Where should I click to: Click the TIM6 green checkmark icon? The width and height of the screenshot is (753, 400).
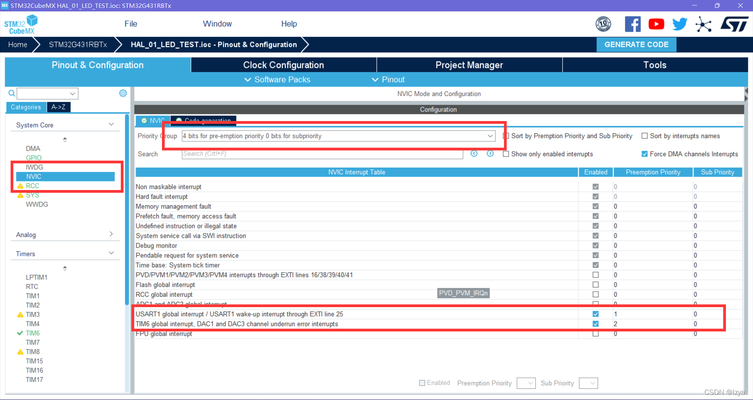[x=20, y=333]
